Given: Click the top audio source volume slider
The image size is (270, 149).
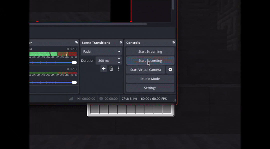Looking at the screenshot, I should [x=74, y=62].
